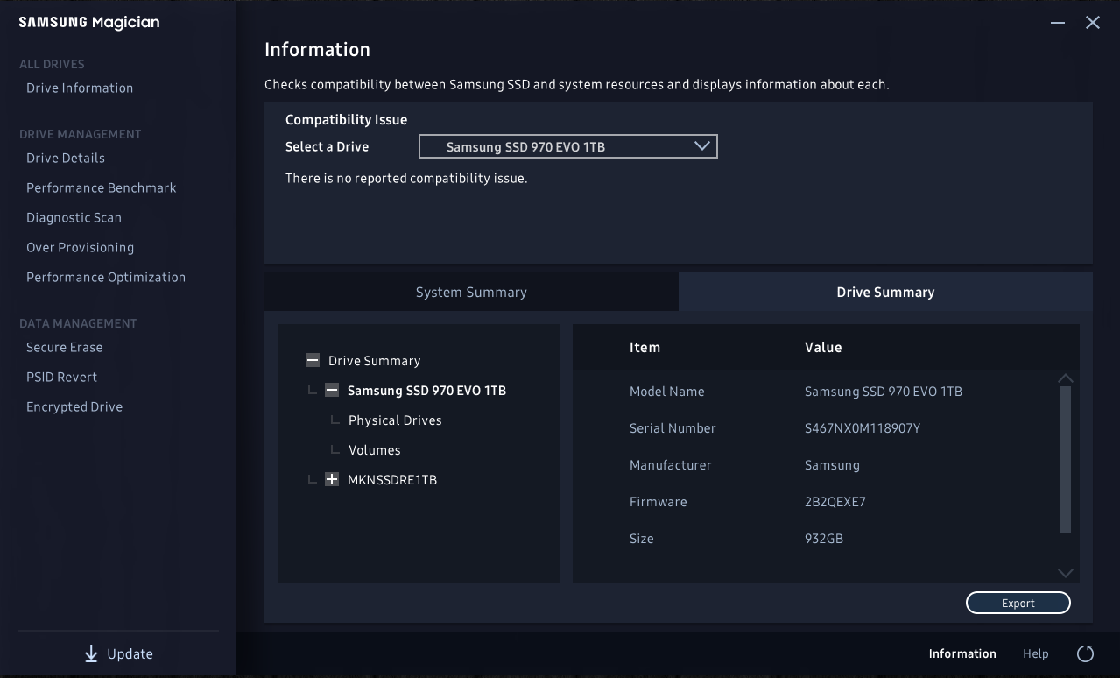The image size is (1120, 678).
Task: Click the Update download arrow icon
Action: pyautogui.click(x=91, y=654)
